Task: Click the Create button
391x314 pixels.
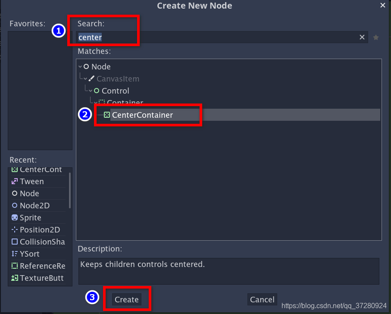Action: tap(126, 299)
